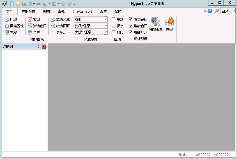Click the stacked windows icon in the quick toolbar
Viewport: 237px width, 159px height.
[x=45, y=4]
